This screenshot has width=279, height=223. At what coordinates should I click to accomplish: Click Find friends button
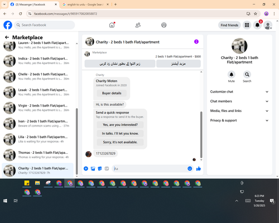click(x=229, y=25)
